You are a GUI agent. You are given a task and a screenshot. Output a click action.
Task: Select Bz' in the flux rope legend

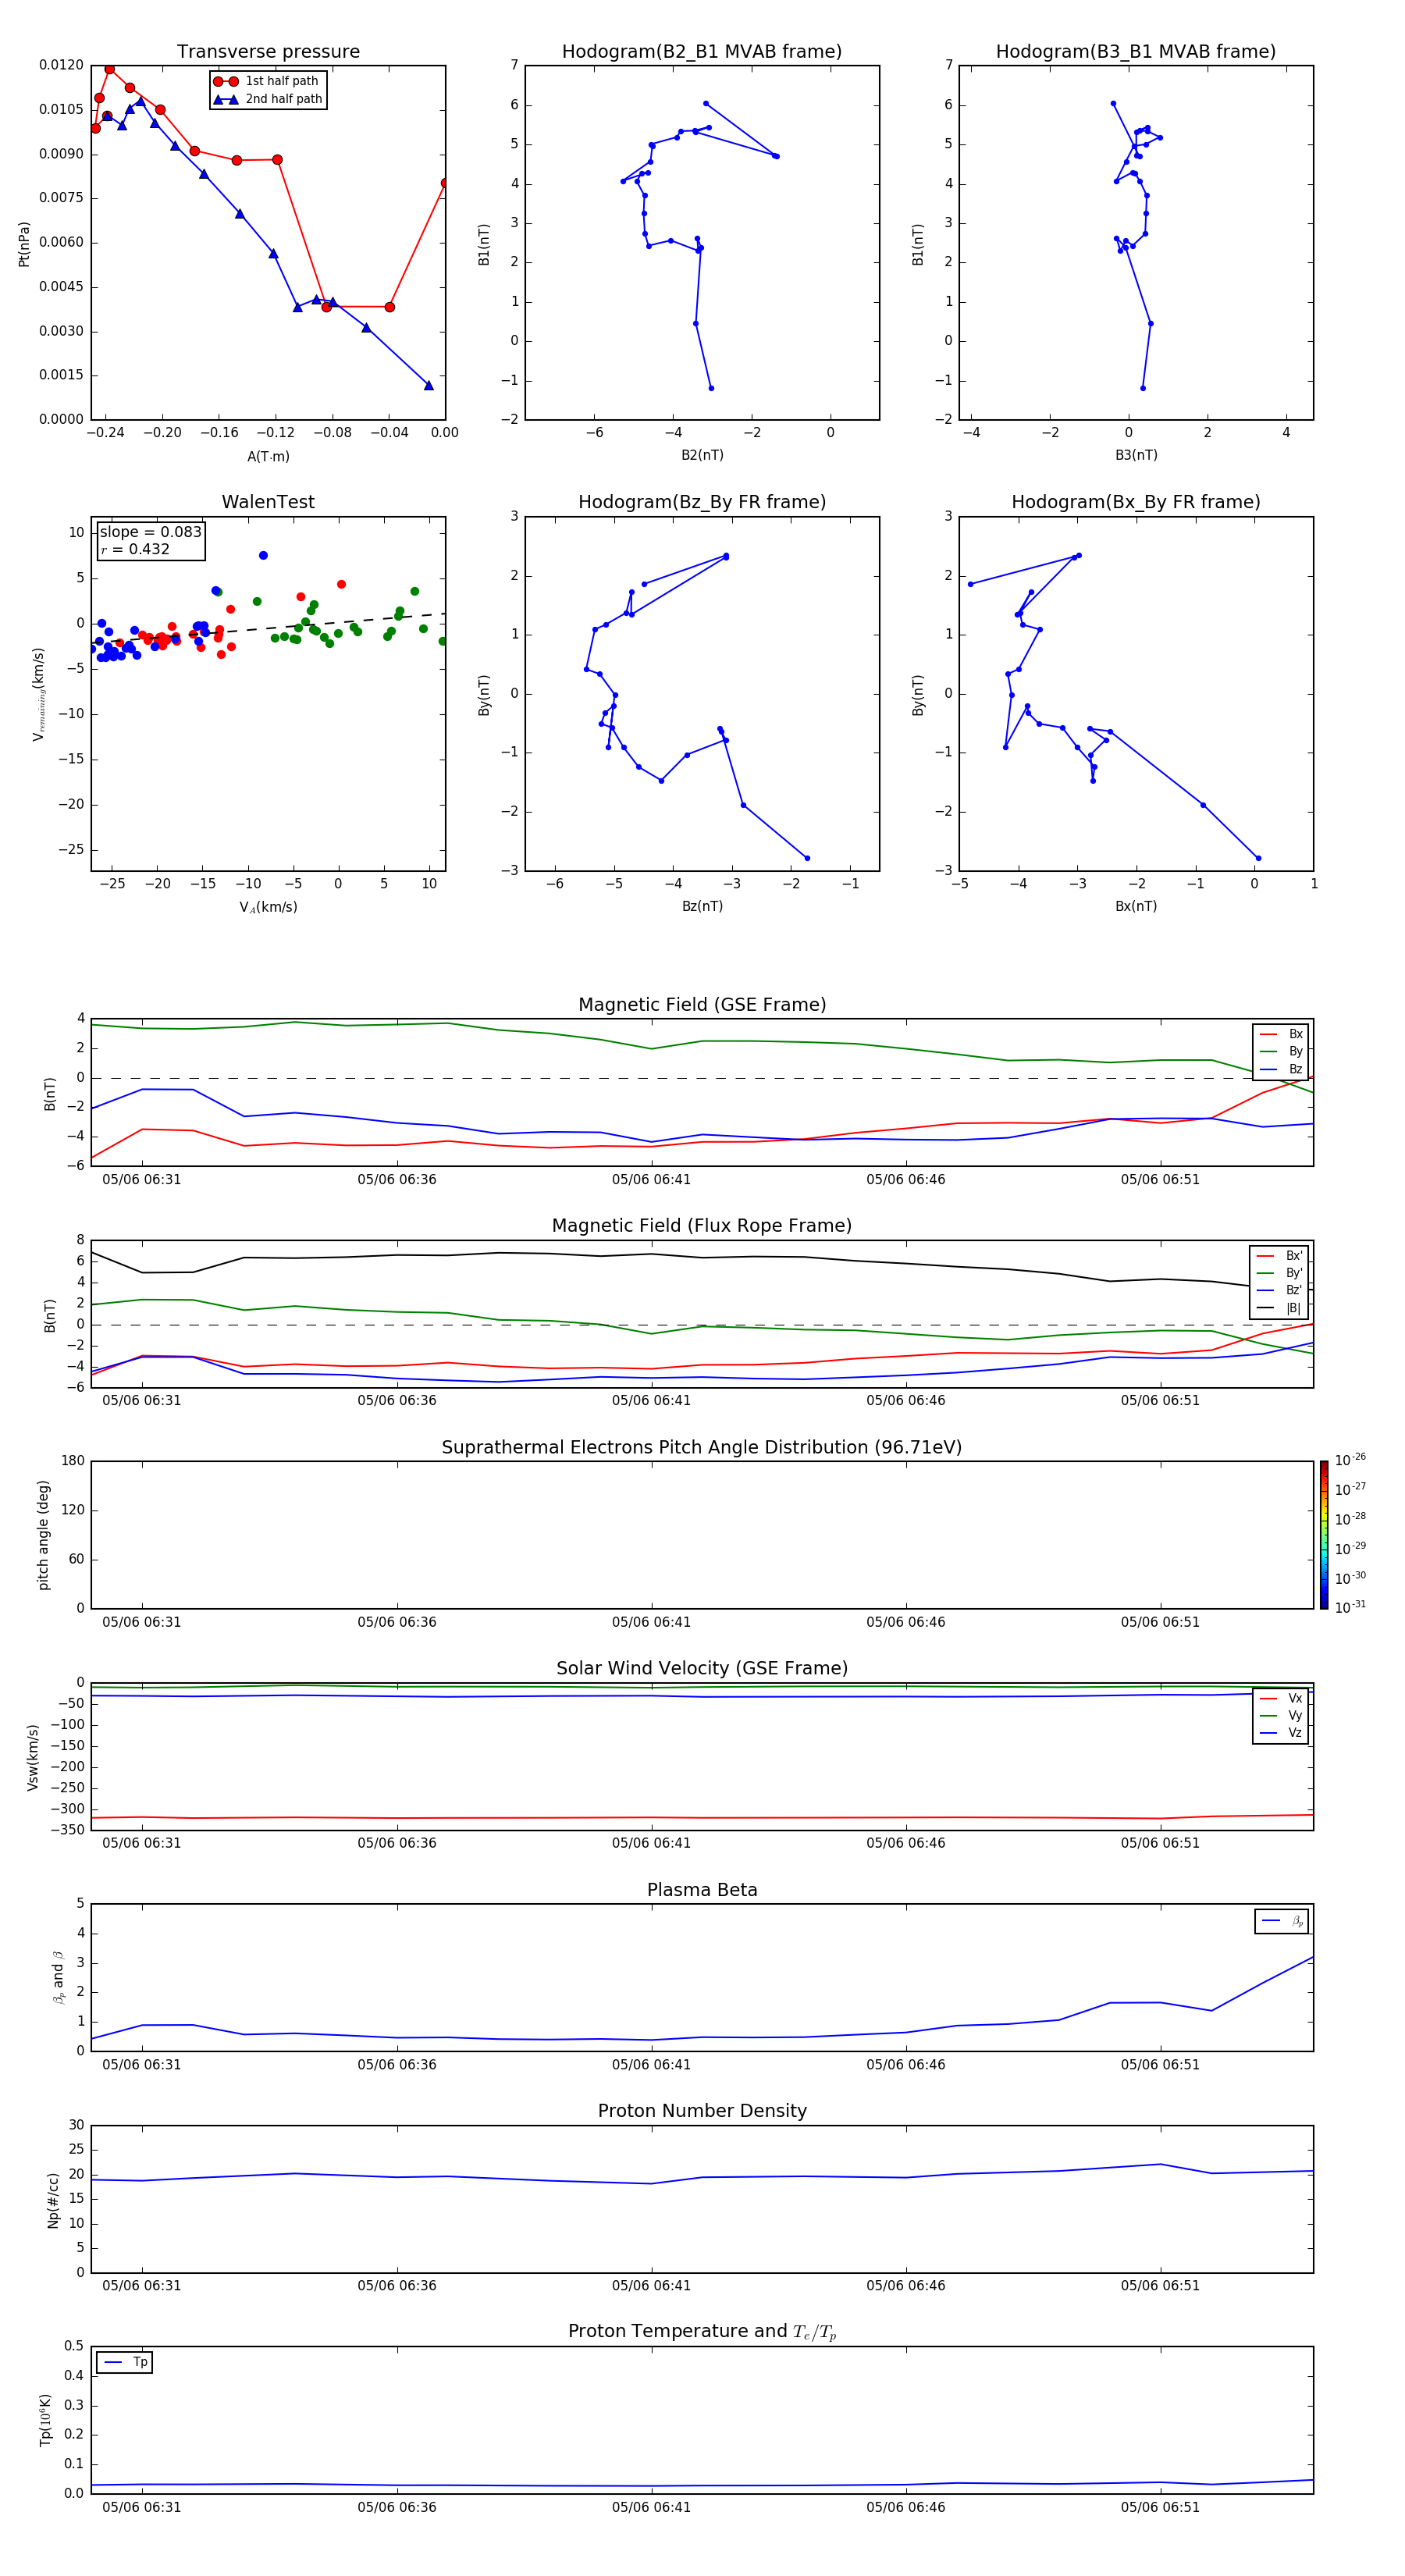(1280, 1290)
